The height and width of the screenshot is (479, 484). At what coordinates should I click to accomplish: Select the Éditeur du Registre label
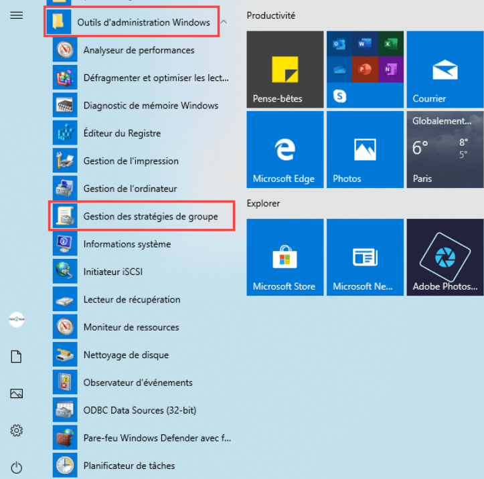pyautogui.click(x=123, y=133)
